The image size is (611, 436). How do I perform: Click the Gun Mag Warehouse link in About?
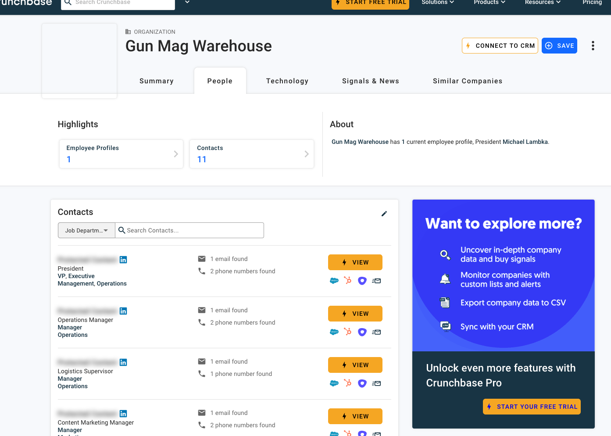coord(360,142)
